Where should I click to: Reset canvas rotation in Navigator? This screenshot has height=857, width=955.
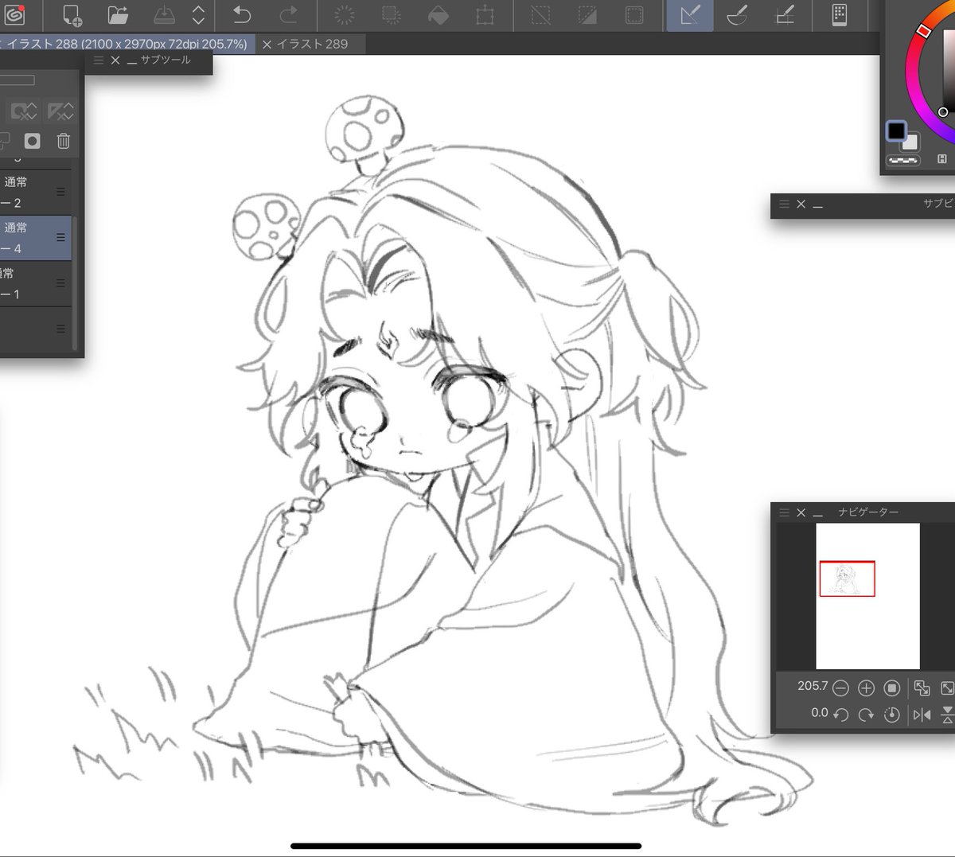pos(892,715)
